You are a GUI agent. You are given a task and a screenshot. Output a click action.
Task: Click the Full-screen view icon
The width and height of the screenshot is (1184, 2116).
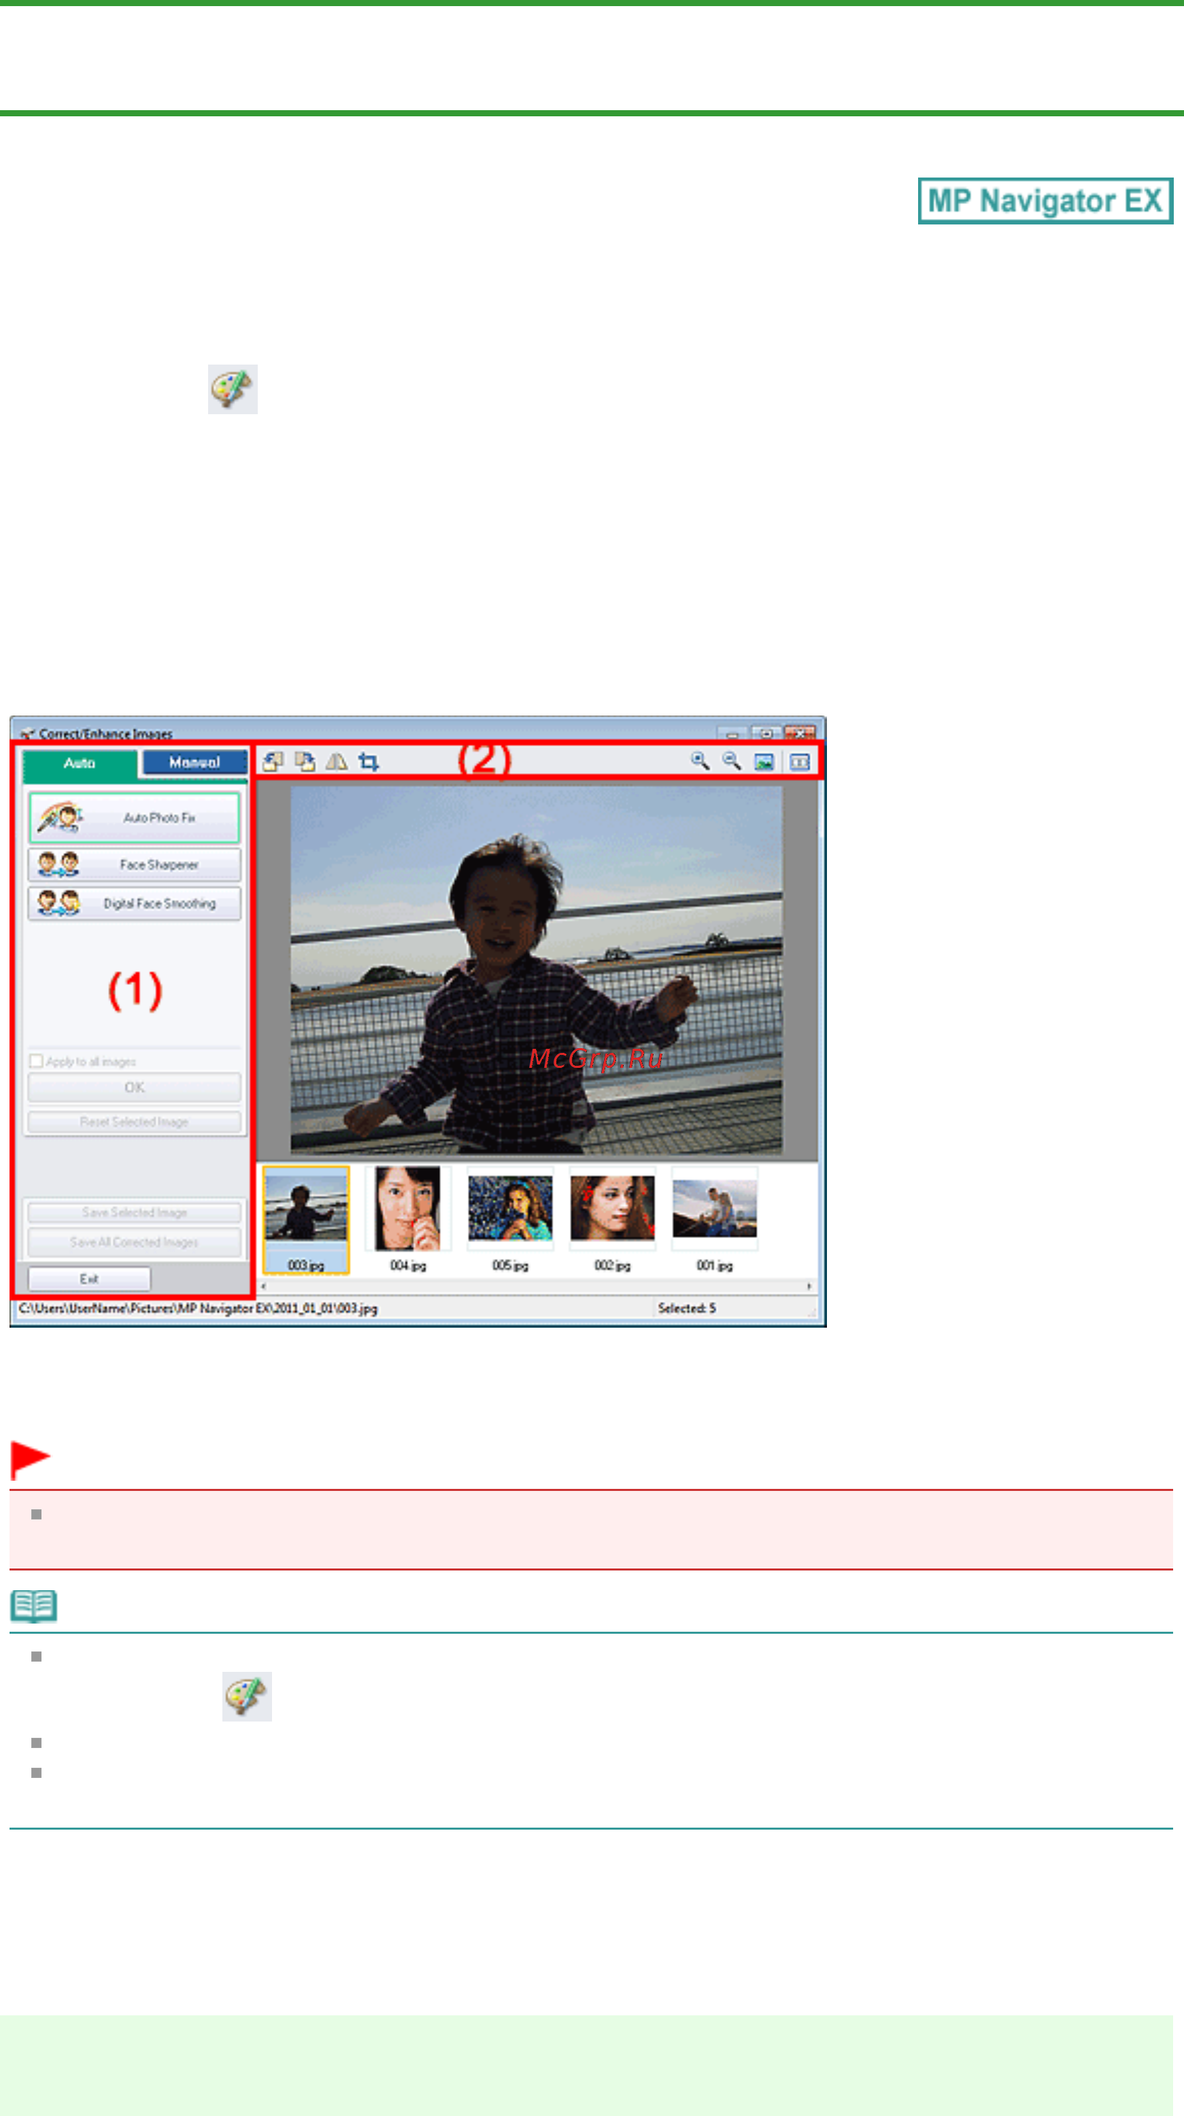tap(764, 762)
